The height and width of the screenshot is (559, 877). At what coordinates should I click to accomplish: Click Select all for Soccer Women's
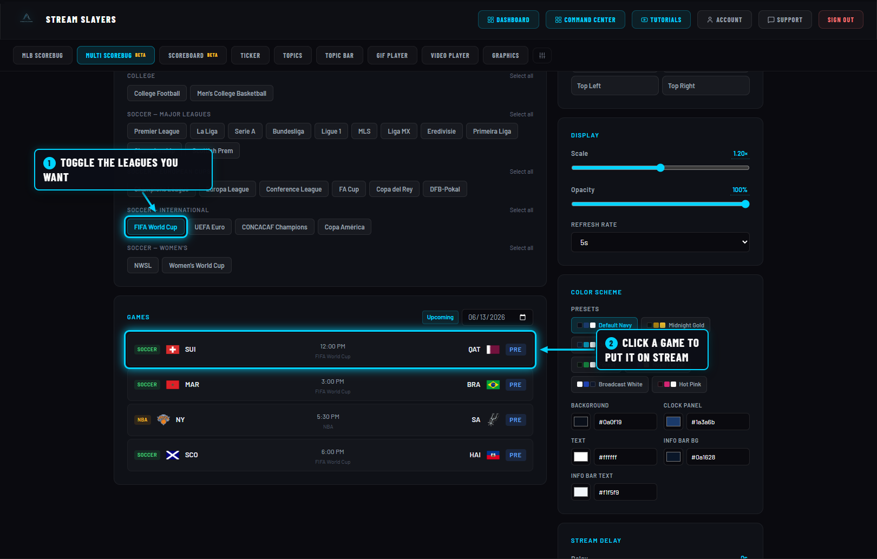pyautogui.click(x=521, y=248)
